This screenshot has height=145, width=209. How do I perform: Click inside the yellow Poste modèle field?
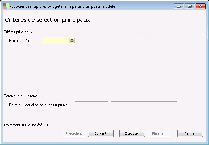point(56,40)
